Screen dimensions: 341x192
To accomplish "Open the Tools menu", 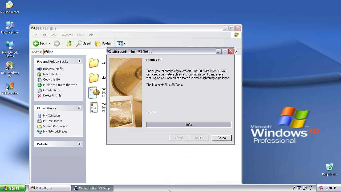I will pyautogui.click(x=80, y=35).
